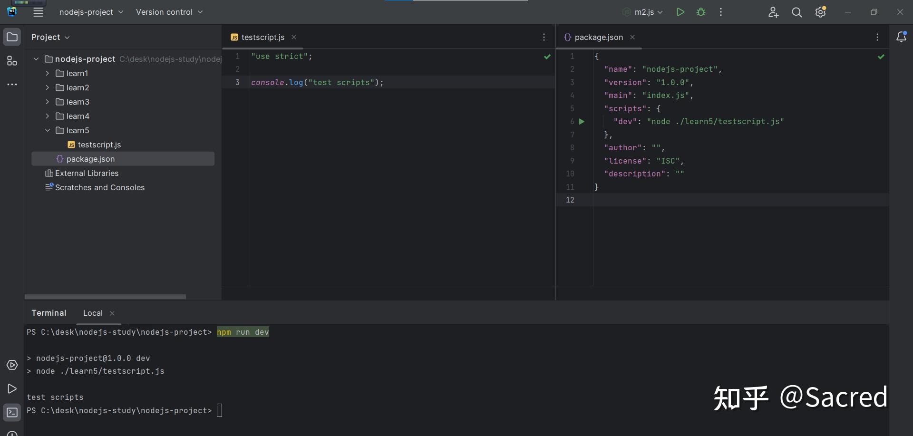Open the main hamburger menu
This screenshot has height=436, width=913.
[38, 12]
